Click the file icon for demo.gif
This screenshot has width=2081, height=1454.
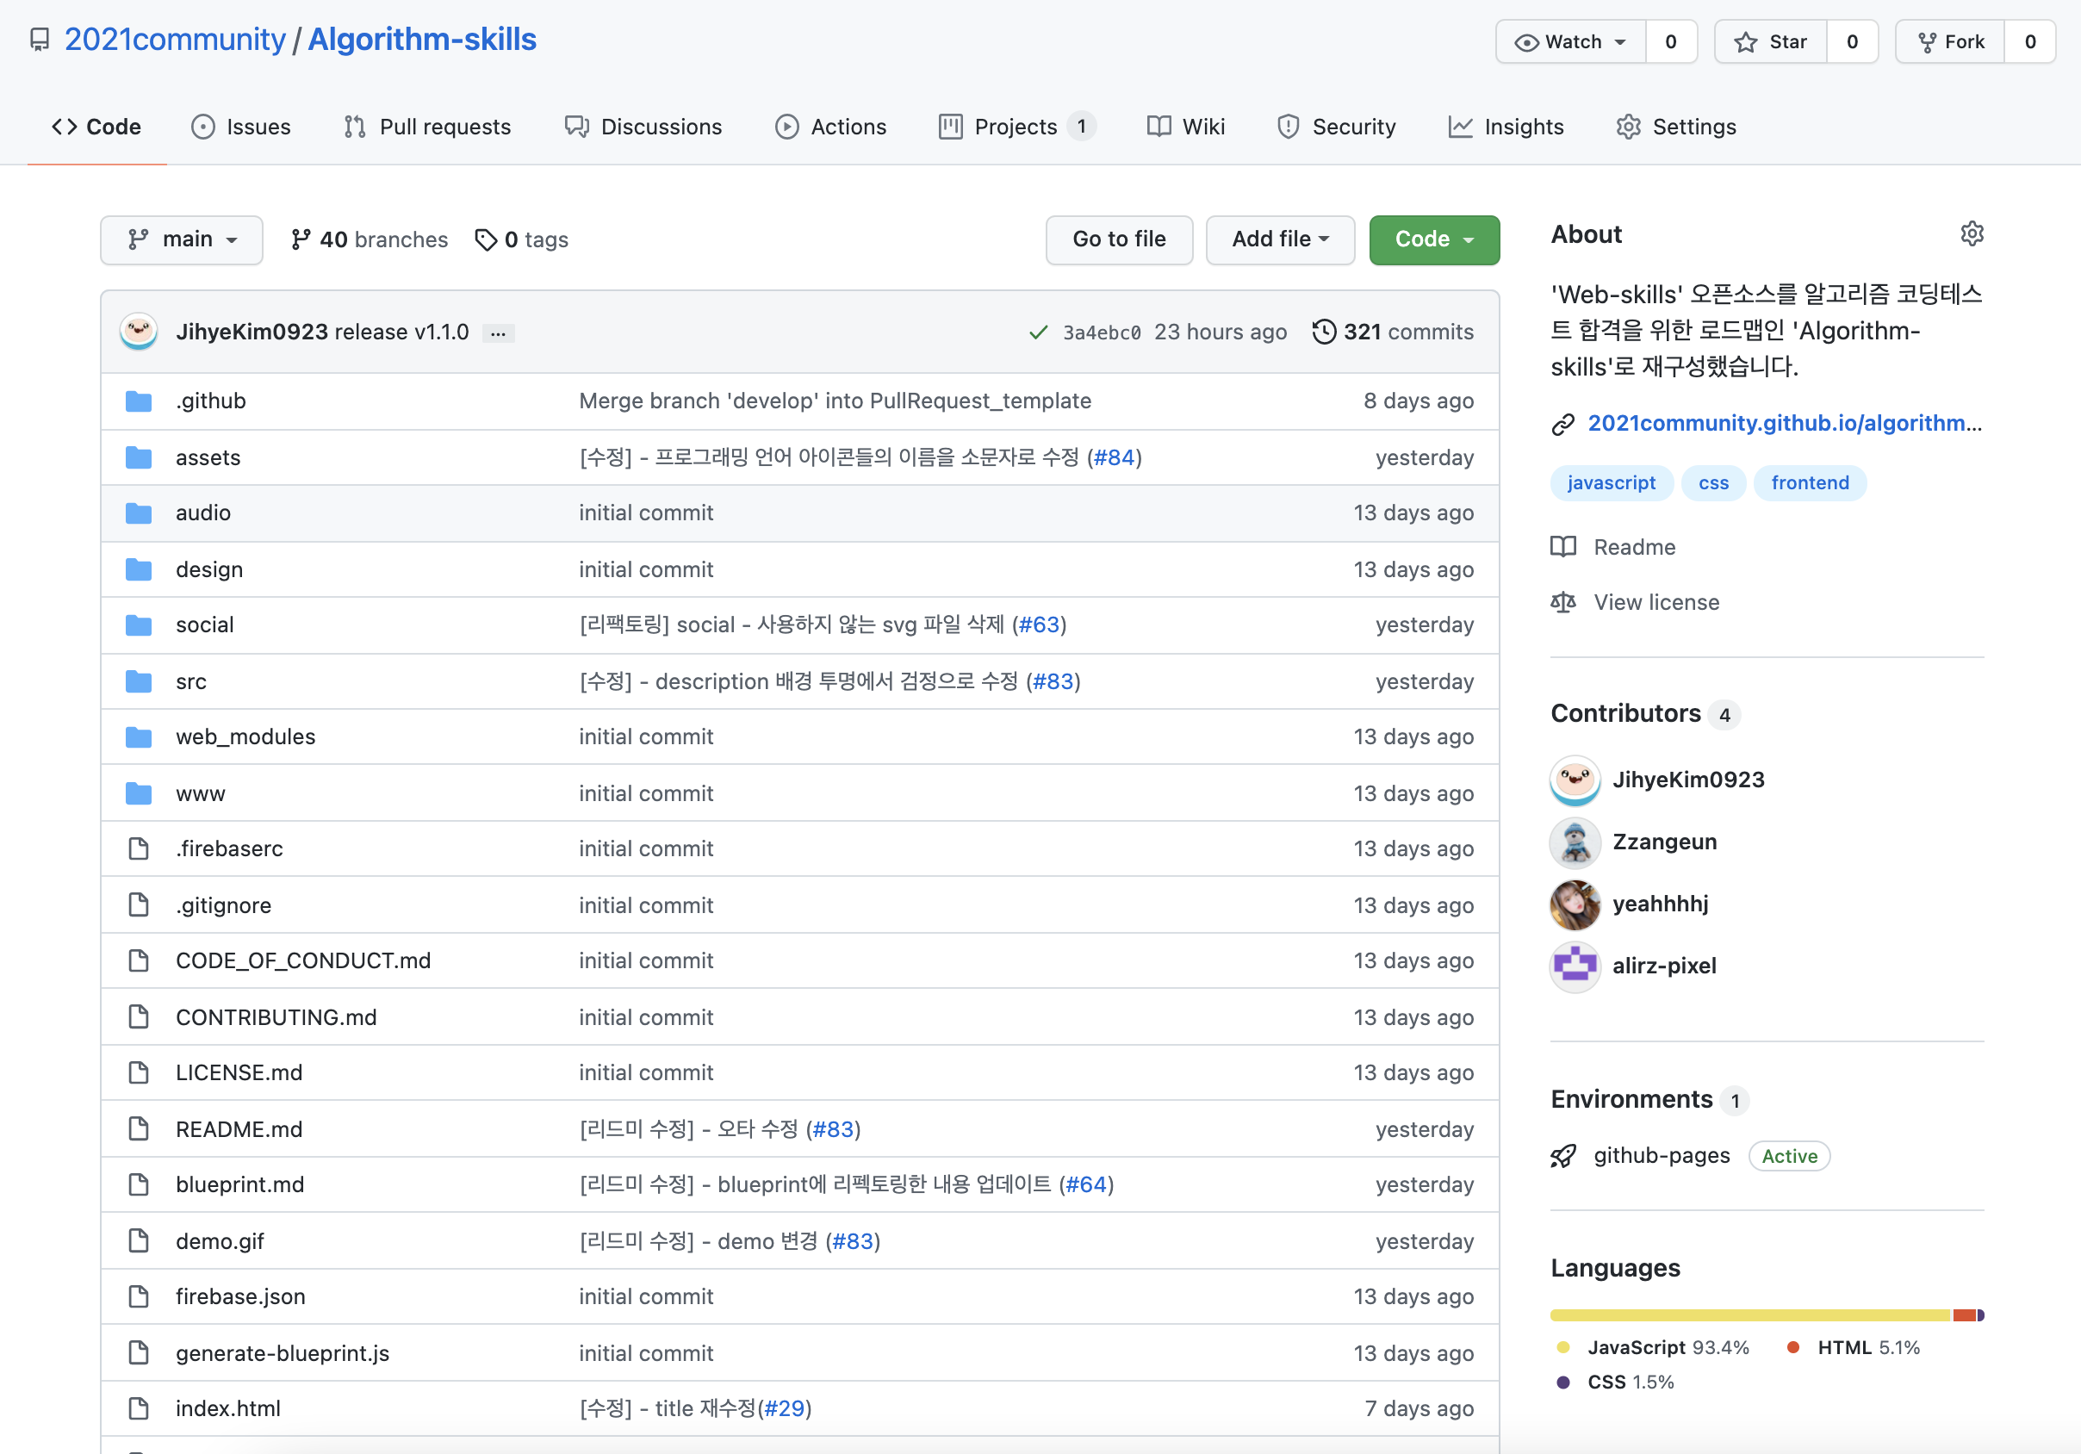(139, 1240)
